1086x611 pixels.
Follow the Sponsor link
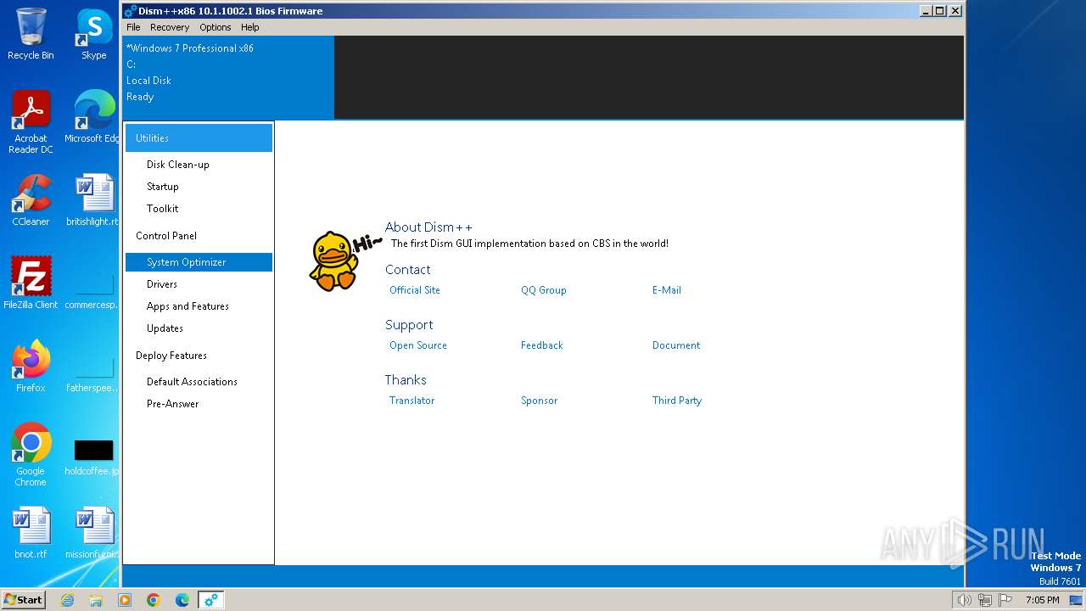coord(540,401)
